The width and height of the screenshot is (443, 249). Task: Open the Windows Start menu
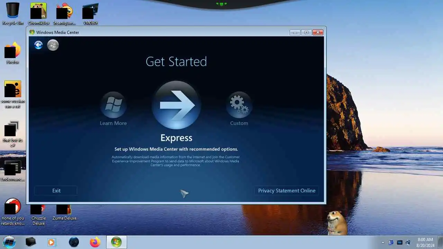[x=9, y=242]
